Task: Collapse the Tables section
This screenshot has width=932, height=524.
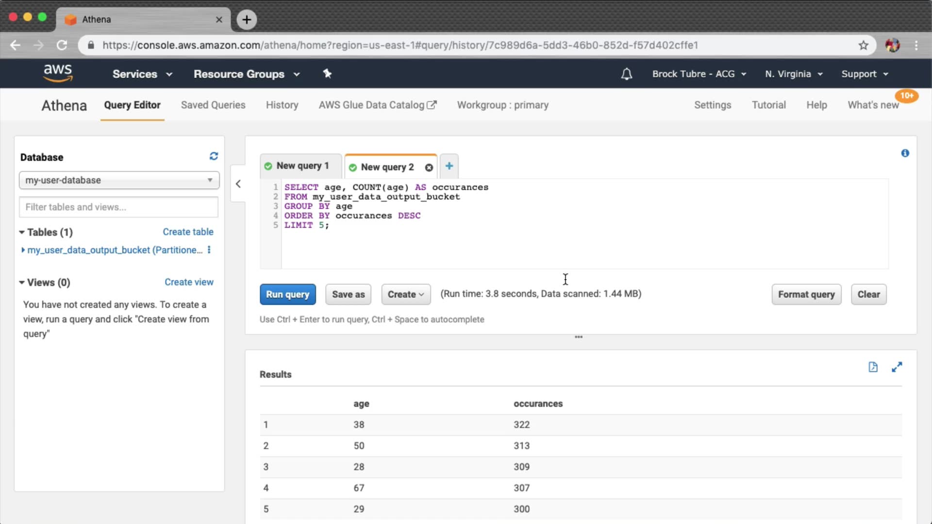Action: point(22,232)
